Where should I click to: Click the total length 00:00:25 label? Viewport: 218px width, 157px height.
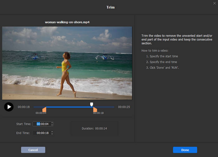coord(124,107)
